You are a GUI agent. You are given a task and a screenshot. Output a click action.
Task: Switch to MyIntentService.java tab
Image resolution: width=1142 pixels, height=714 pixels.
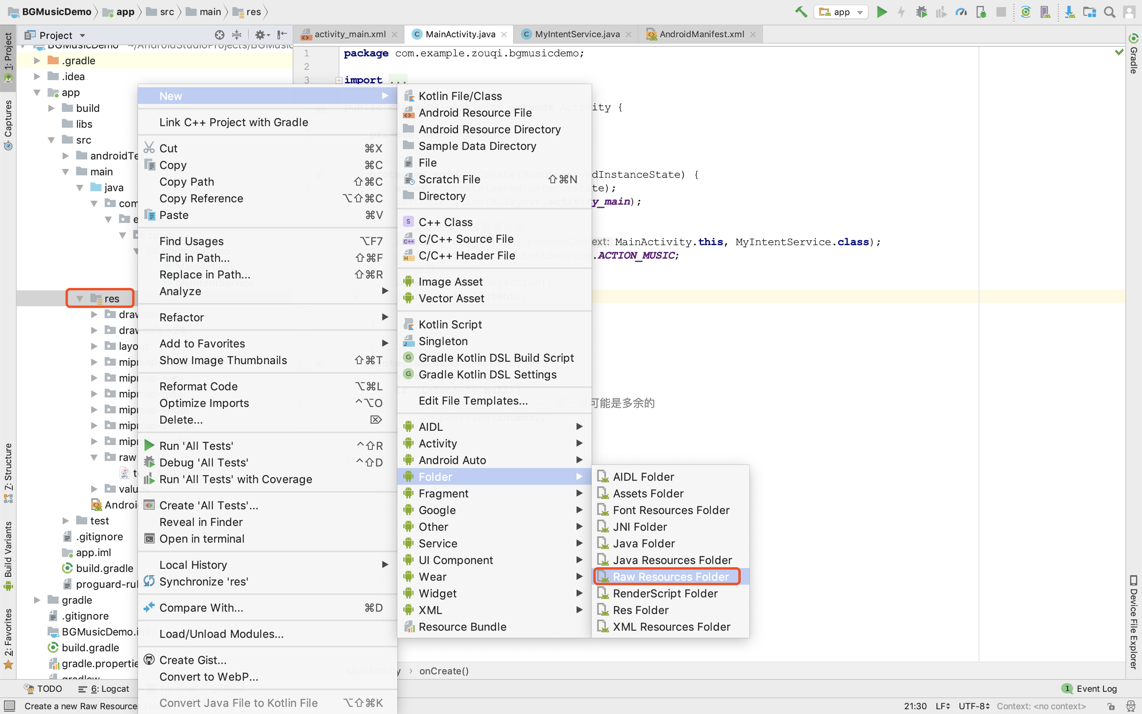pyautogui.click(x=577, y=34)
